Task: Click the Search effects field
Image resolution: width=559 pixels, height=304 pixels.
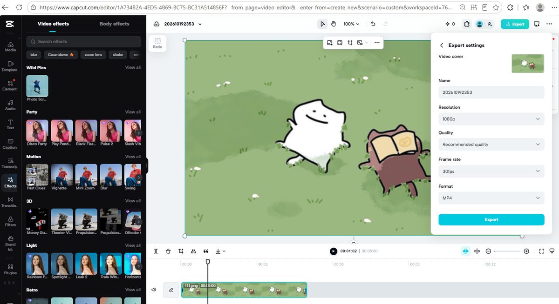Action: (84, 41)
